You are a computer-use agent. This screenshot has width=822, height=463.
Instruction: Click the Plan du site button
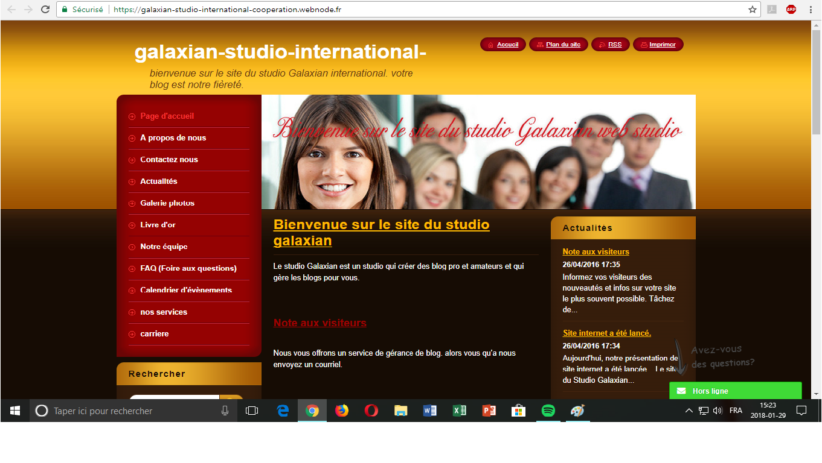pyautogui.click(x=559, y=45)
